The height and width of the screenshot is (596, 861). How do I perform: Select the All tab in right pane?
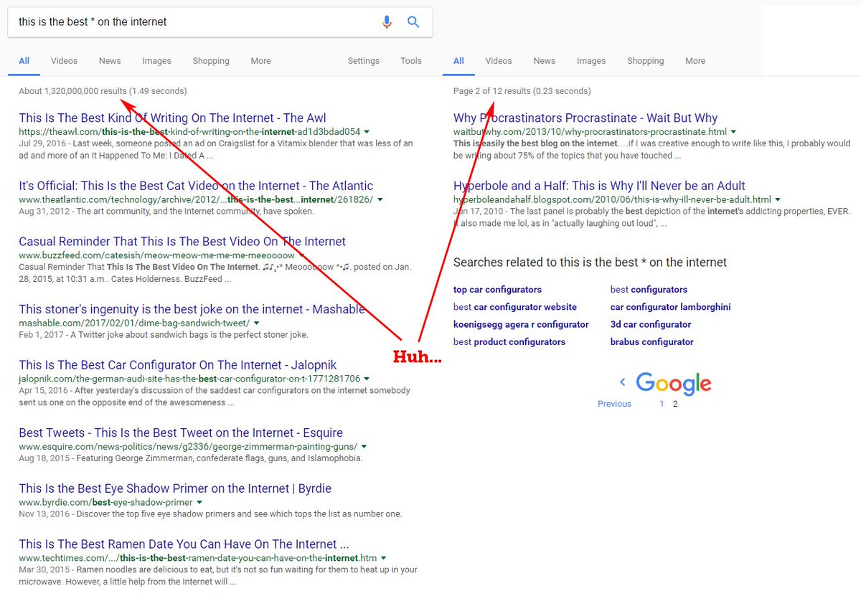coord(458,61)
